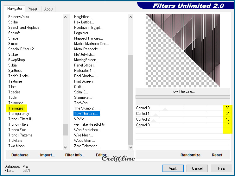
Task: Open the About tab
Action: (x=49, y=9)
